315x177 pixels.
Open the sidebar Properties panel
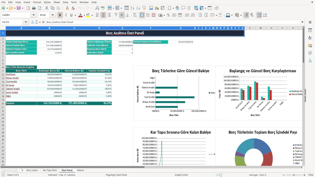pyautogui.click(x=310, y=30)
